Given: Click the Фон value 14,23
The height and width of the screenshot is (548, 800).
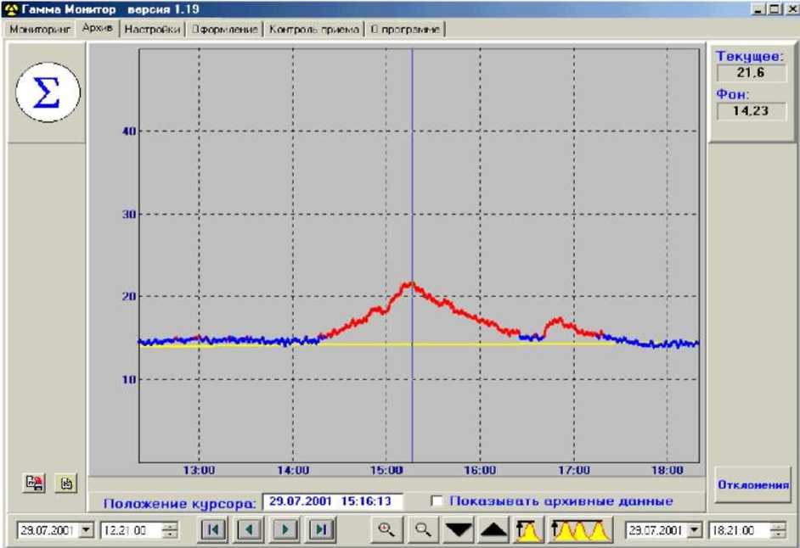Looking at the screenshot, I should pos(751,110).
